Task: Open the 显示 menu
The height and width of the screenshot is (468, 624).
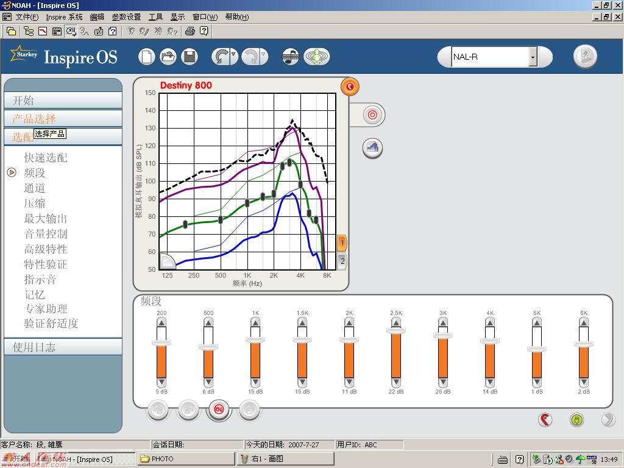Action: click(177, 16)
